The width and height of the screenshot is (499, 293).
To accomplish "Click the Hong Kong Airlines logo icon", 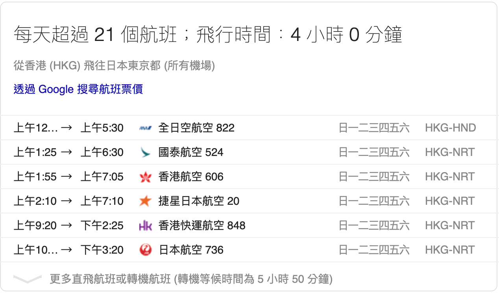I will (x=146, y=177).
